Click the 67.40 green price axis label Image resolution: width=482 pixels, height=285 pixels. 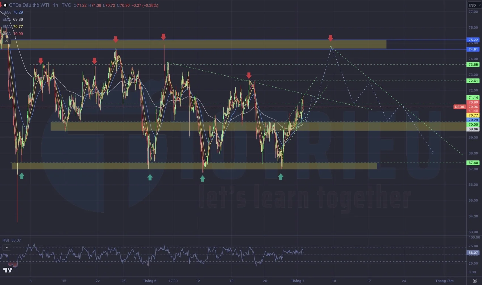(473, 163)
